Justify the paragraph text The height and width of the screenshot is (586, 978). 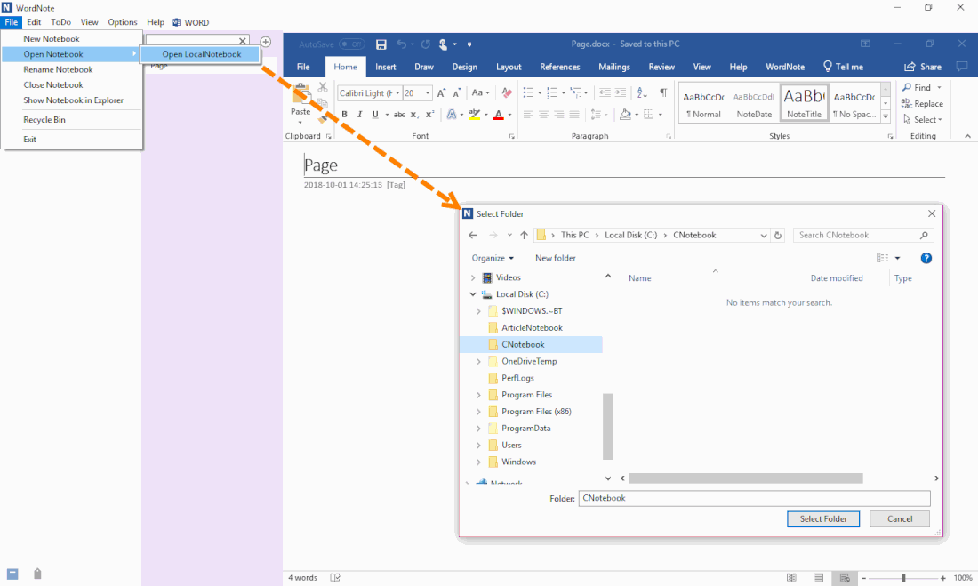(574, 114)
